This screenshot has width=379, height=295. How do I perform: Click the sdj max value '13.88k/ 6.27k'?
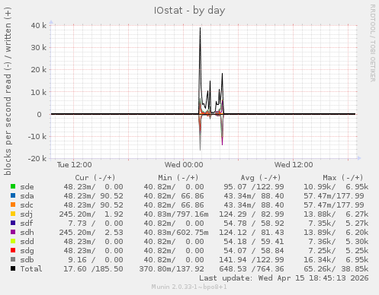point(336,214)
